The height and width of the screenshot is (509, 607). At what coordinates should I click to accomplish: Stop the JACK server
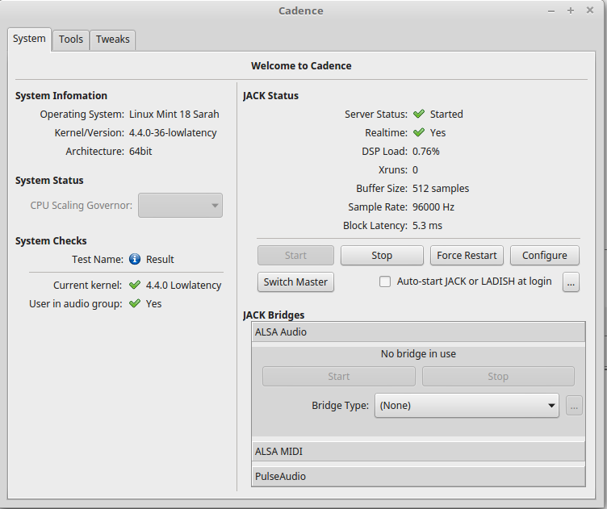pyautogui.click(x=382, y=255)
